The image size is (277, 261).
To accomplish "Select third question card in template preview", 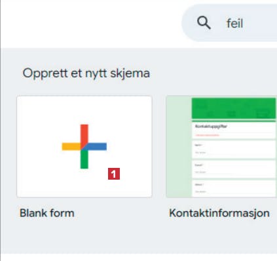I will (x=234, y=188).
